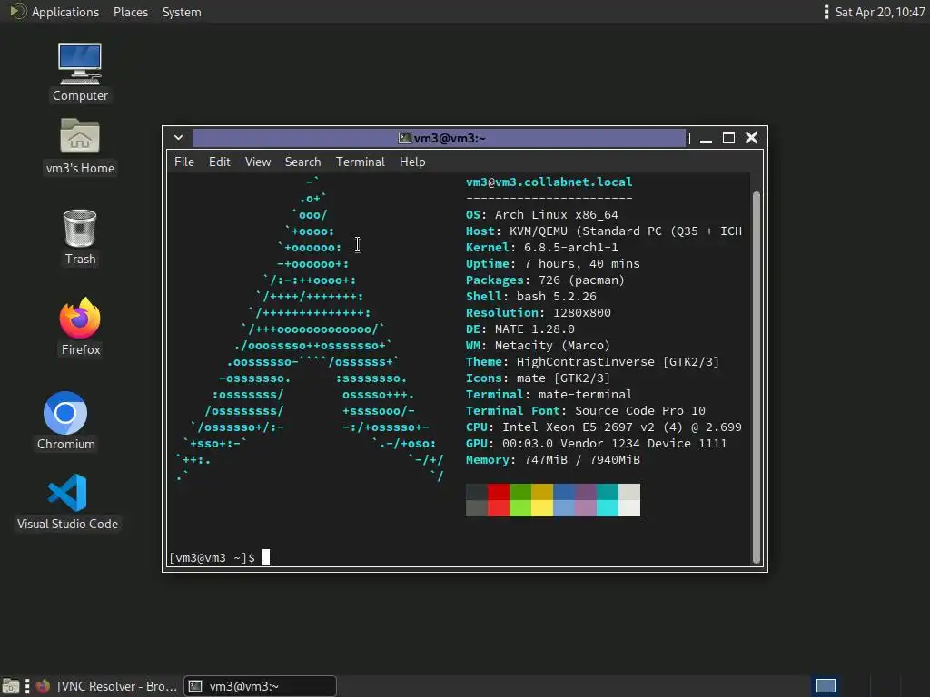This screenshot has height=697, width=930.
Task: Open the terminal Search menu
Action: coord(302,162)
